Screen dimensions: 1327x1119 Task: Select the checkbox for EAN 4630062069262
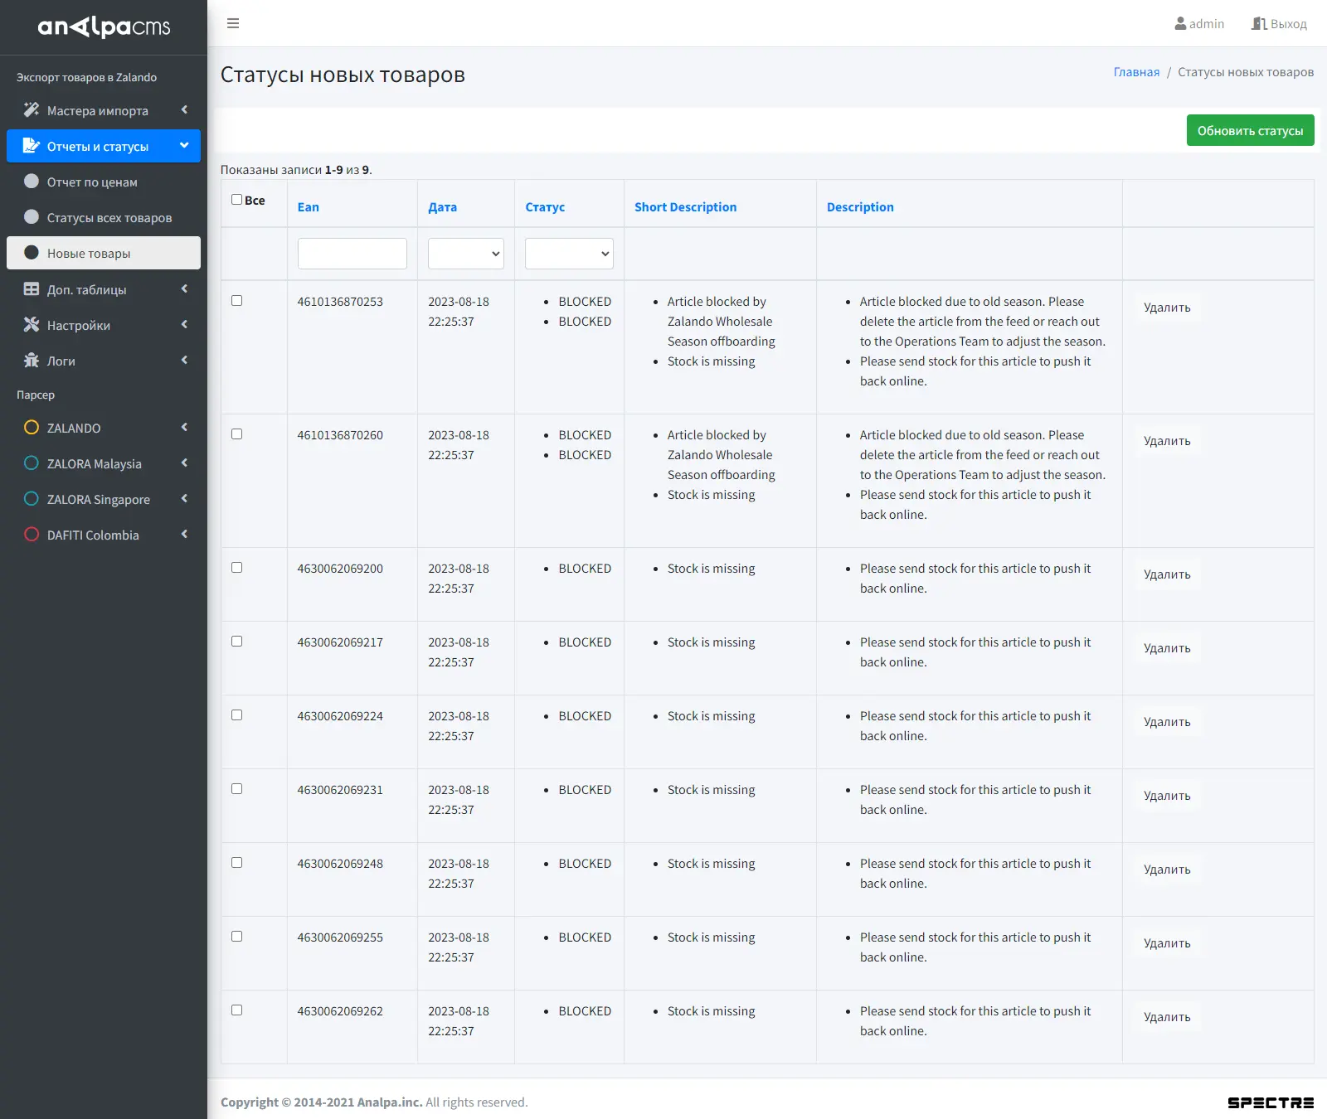[x=237, y=1010]
